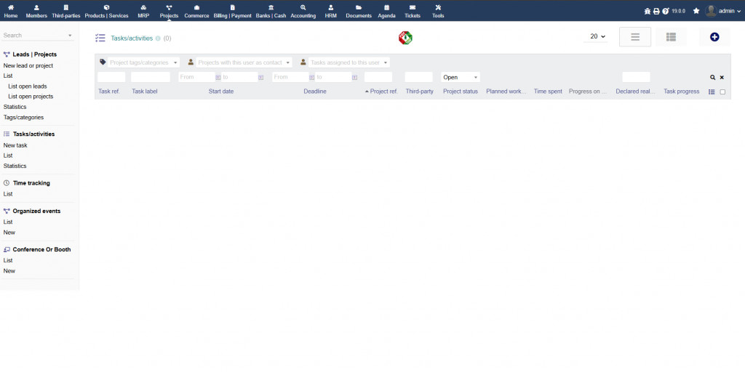Clear filters with the X icon
The height and width of the screenshot is (372, 745).
pyautogui.click(x=722, y=77)
